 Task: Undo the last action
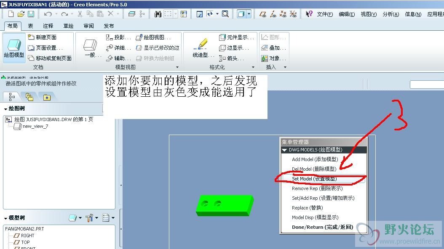[48, 13]
